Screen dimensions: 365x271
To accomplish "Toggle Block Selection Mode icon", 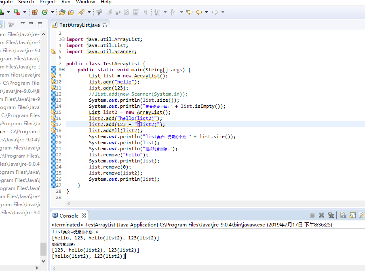I will click(136, 12).
